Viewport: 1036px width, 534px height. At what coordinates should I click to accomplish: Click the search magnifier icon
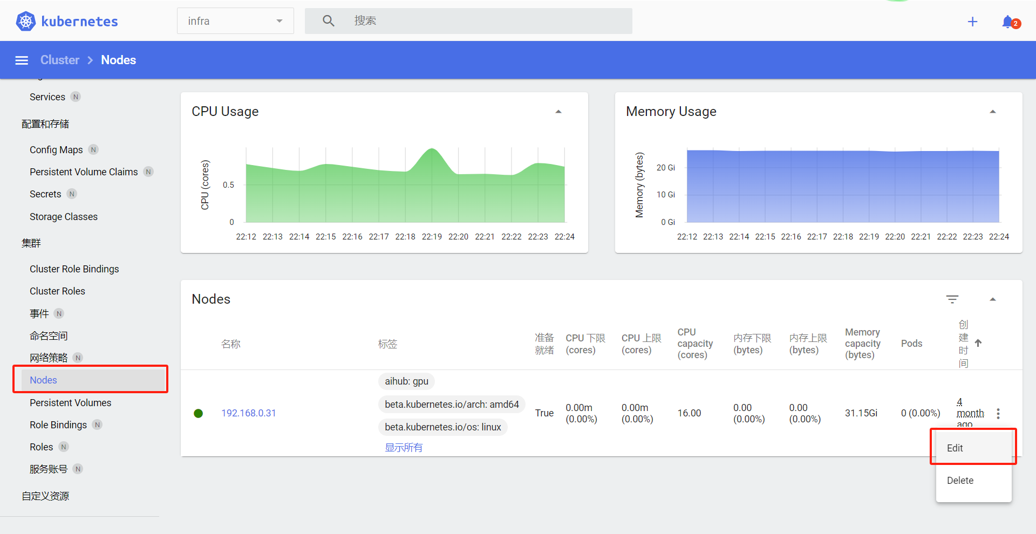coord(328,21)
